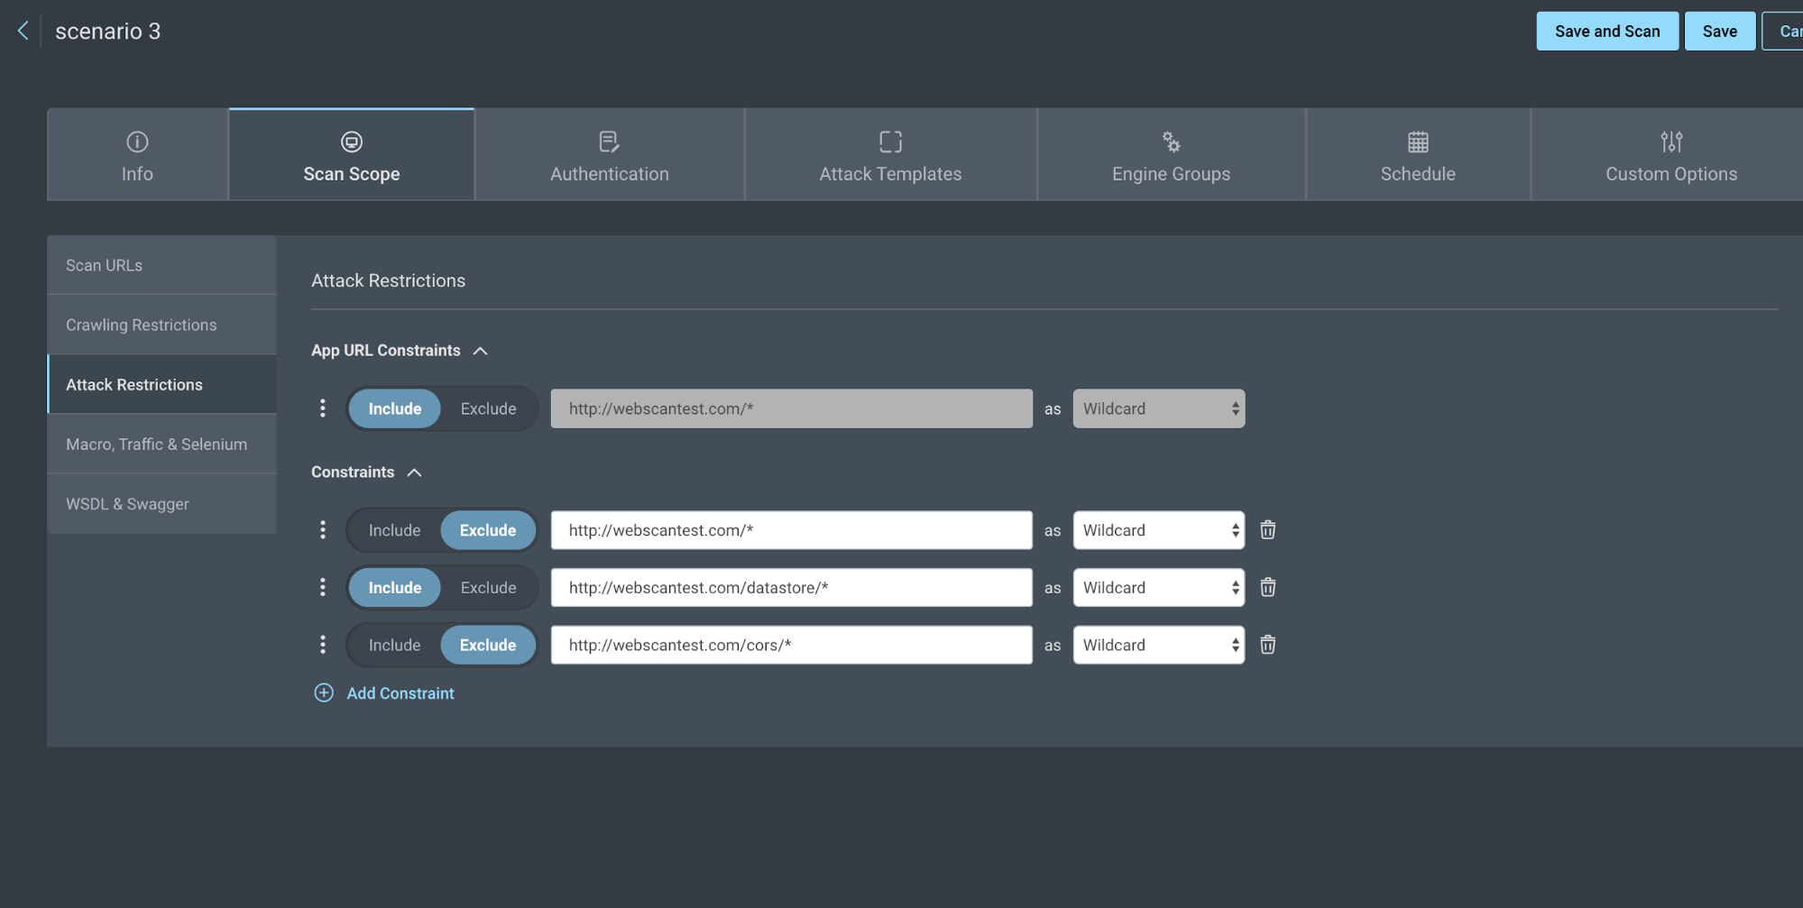Collapse the App URL Constraints section
1803x908 pixels.
pyautogui.click(x=481, y=351)
